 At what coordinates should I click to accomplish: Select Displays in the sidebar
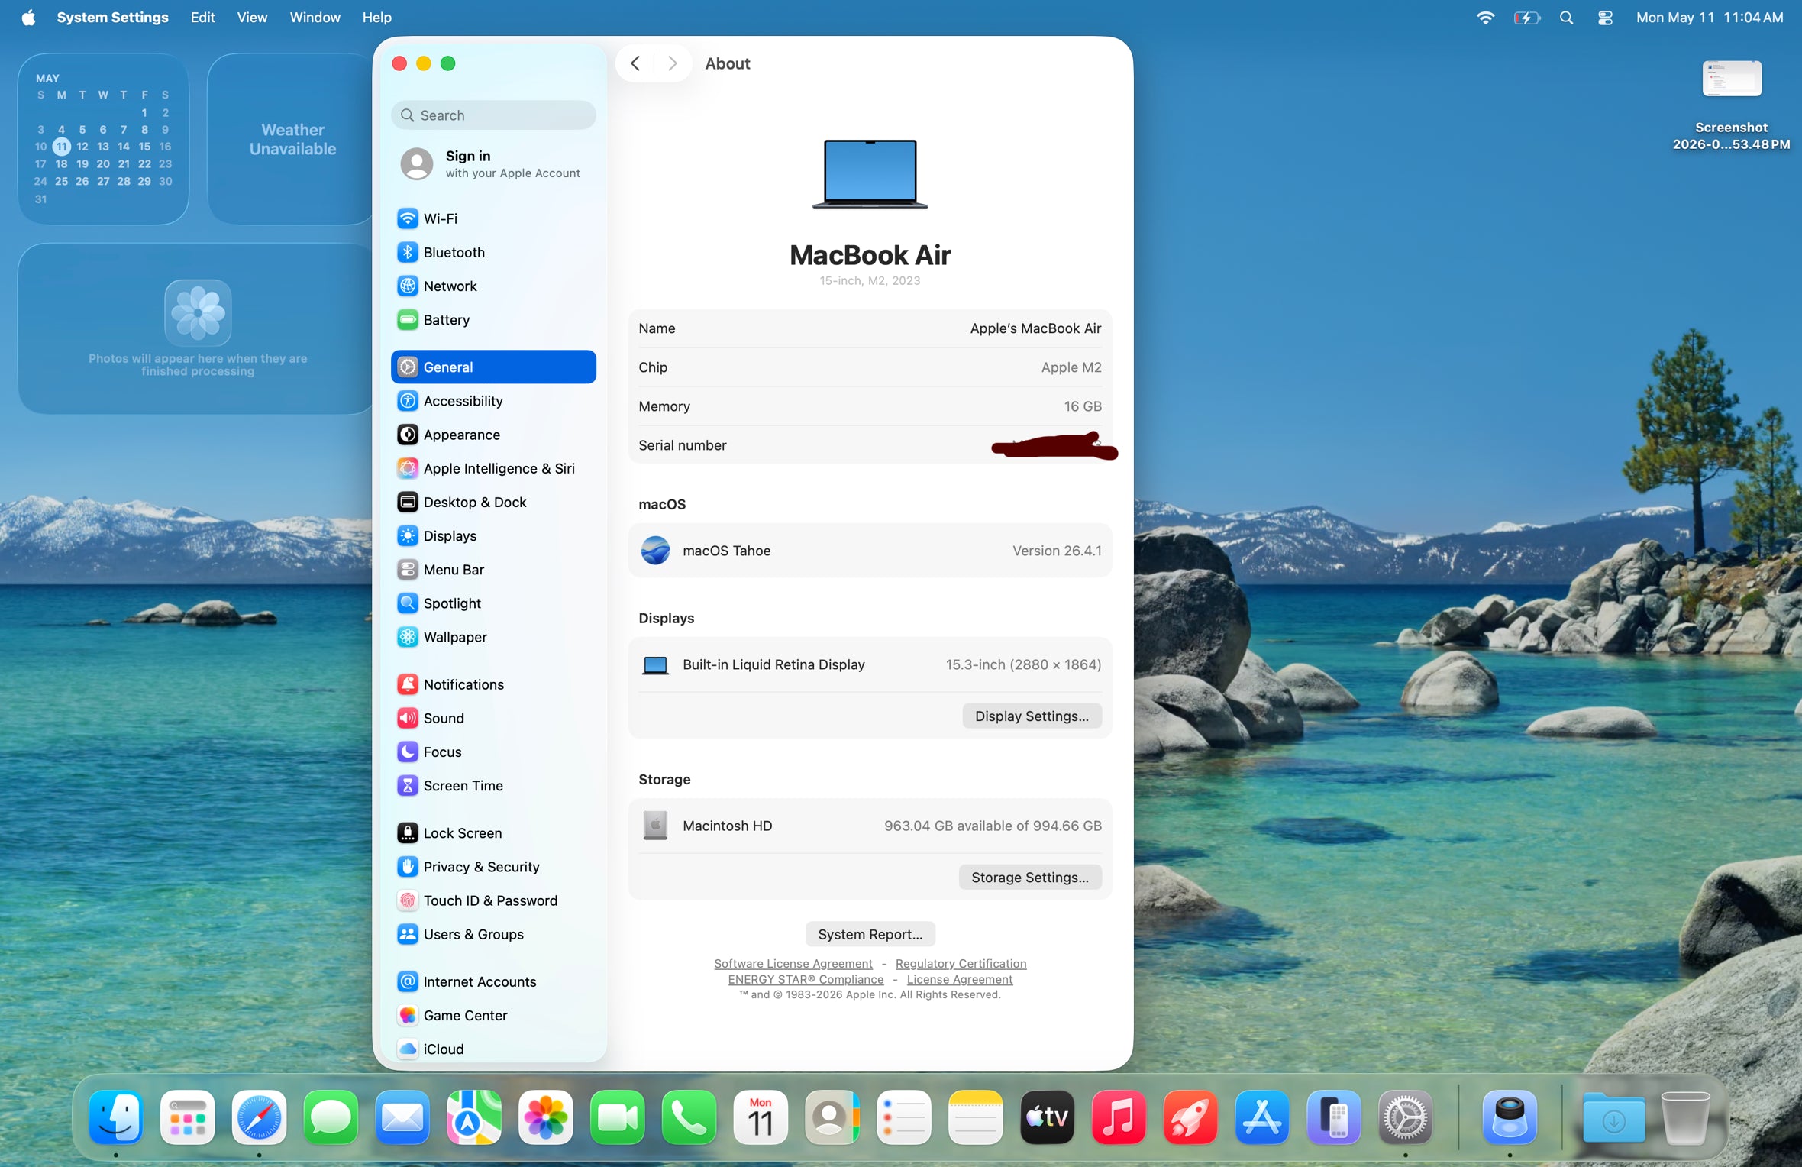point(493,535)
